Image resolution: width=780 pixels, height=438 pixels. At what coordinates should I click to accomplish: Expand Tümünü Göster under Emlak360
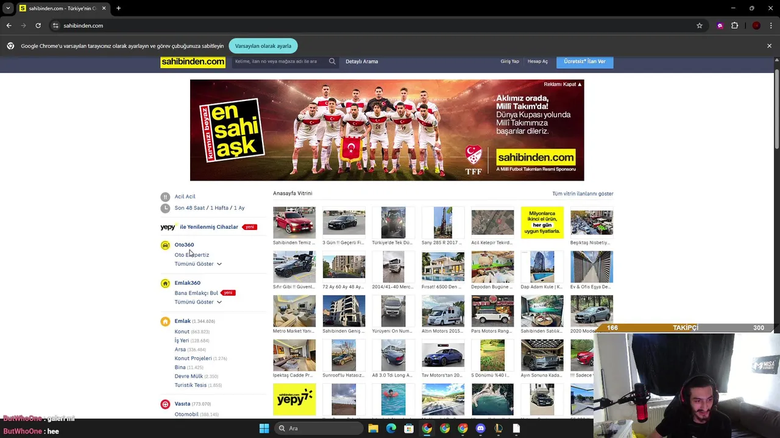pos(198,302)
